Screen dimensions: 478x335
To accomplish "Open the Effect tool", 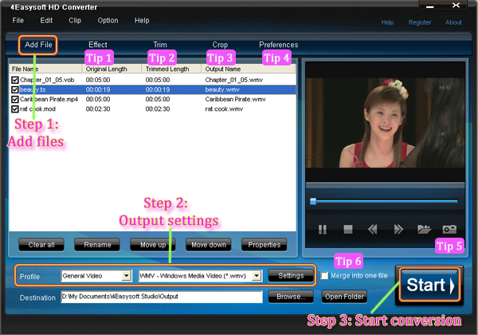I will (x=98, y=45).
